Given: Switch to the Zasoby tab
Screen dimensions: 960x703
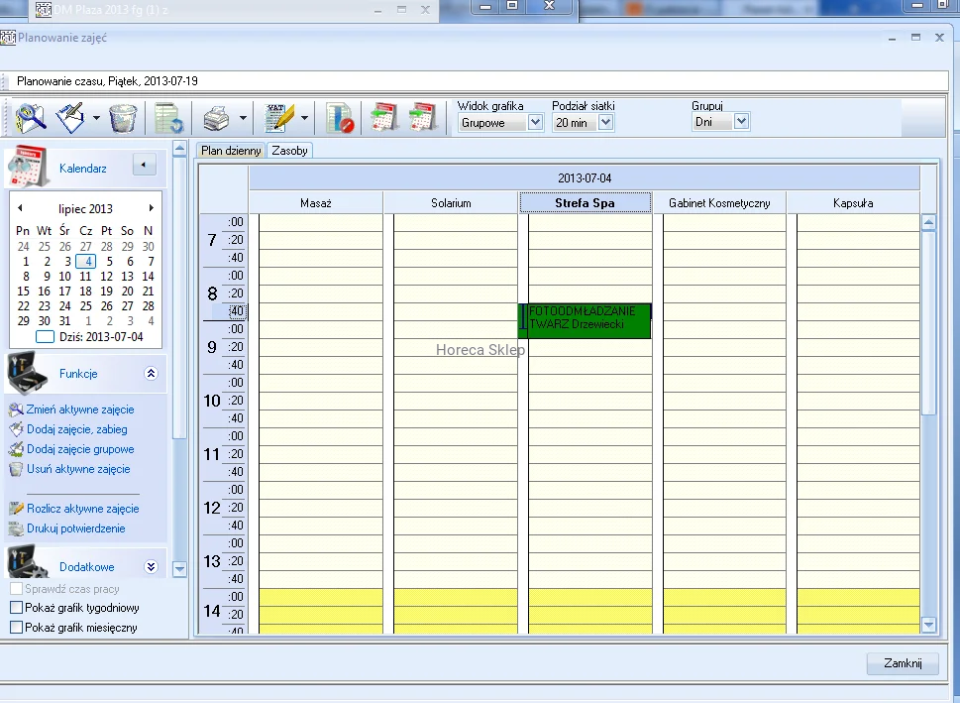Looking at the screenshot, I should click(289, 151).
